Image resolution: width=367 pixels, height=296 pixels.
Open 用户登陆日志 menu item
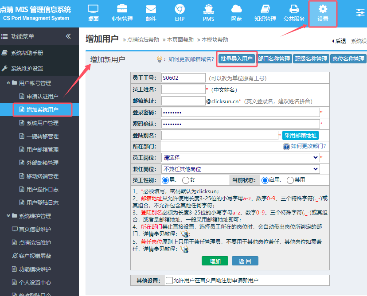click(43, 203)
